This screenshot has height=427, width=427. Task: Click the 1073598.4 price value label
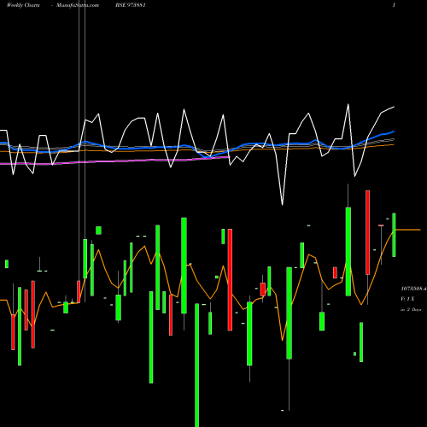(x=413, y=289)
